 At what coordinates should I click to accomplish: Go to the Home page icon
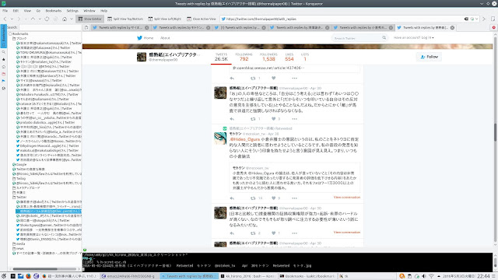click(65, 19)
